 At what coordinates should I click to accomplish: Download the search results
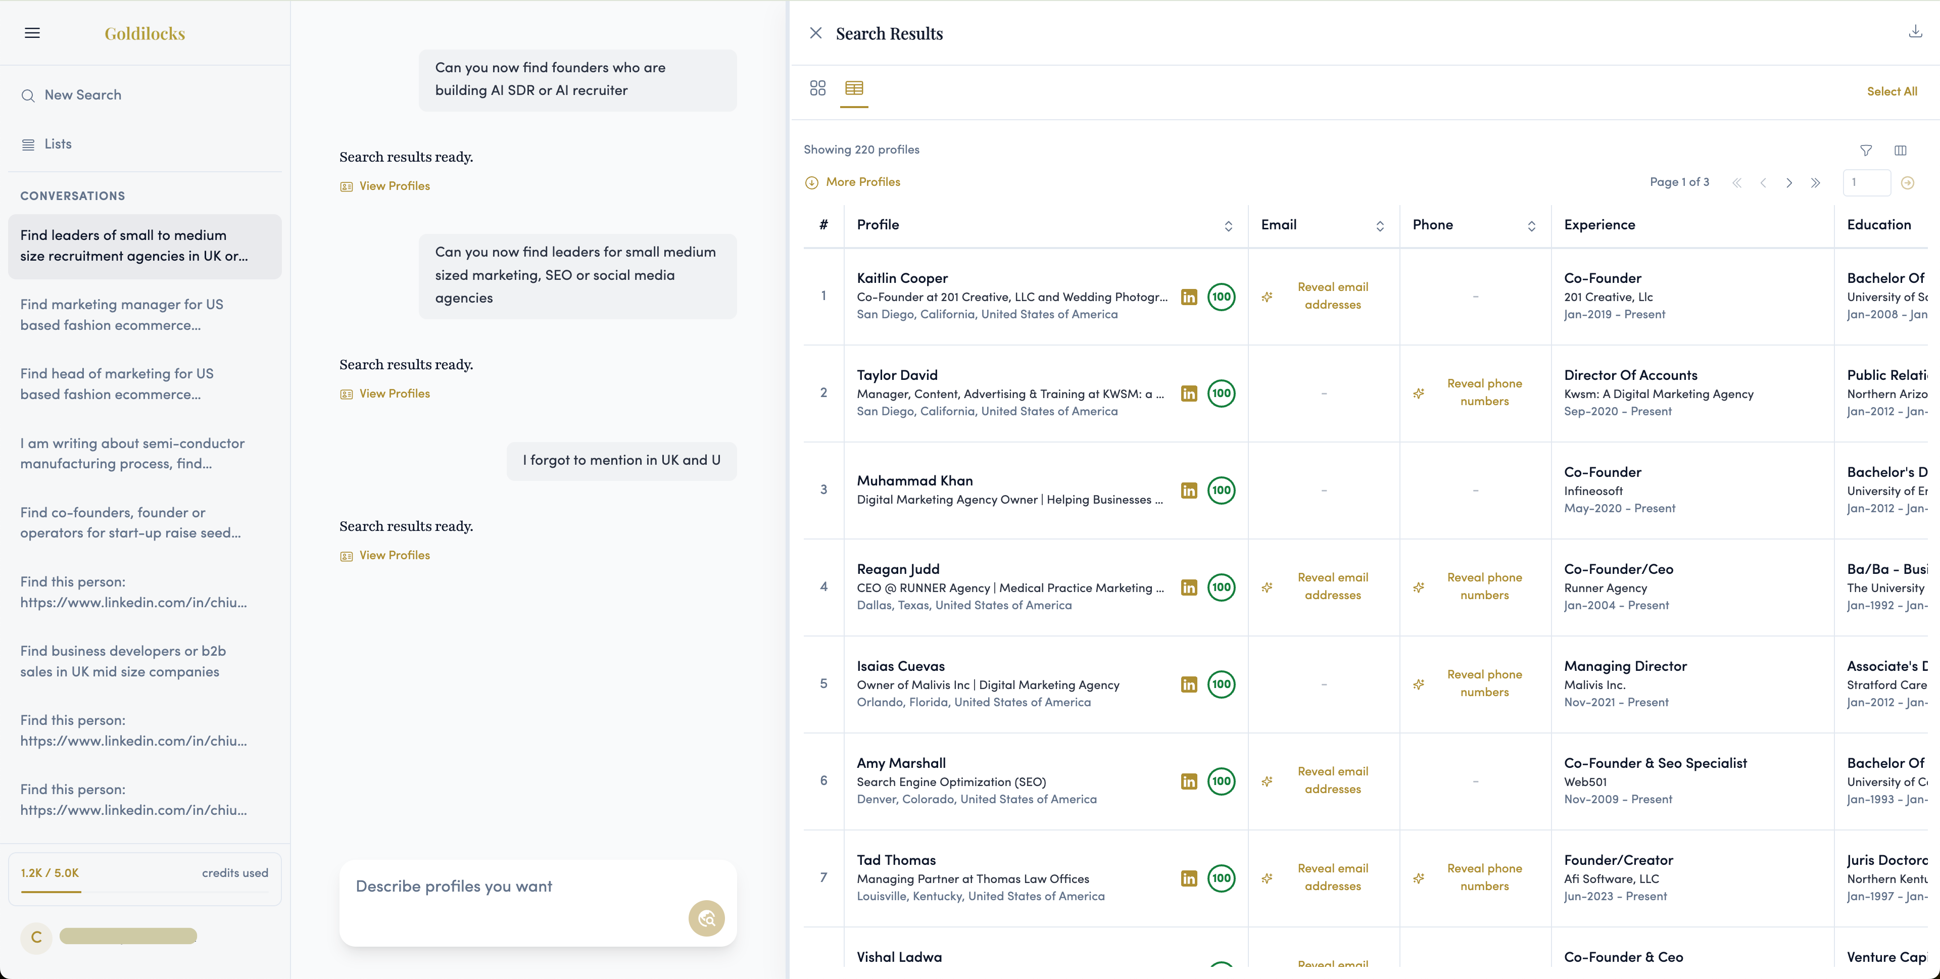(x=1915, y=32)
